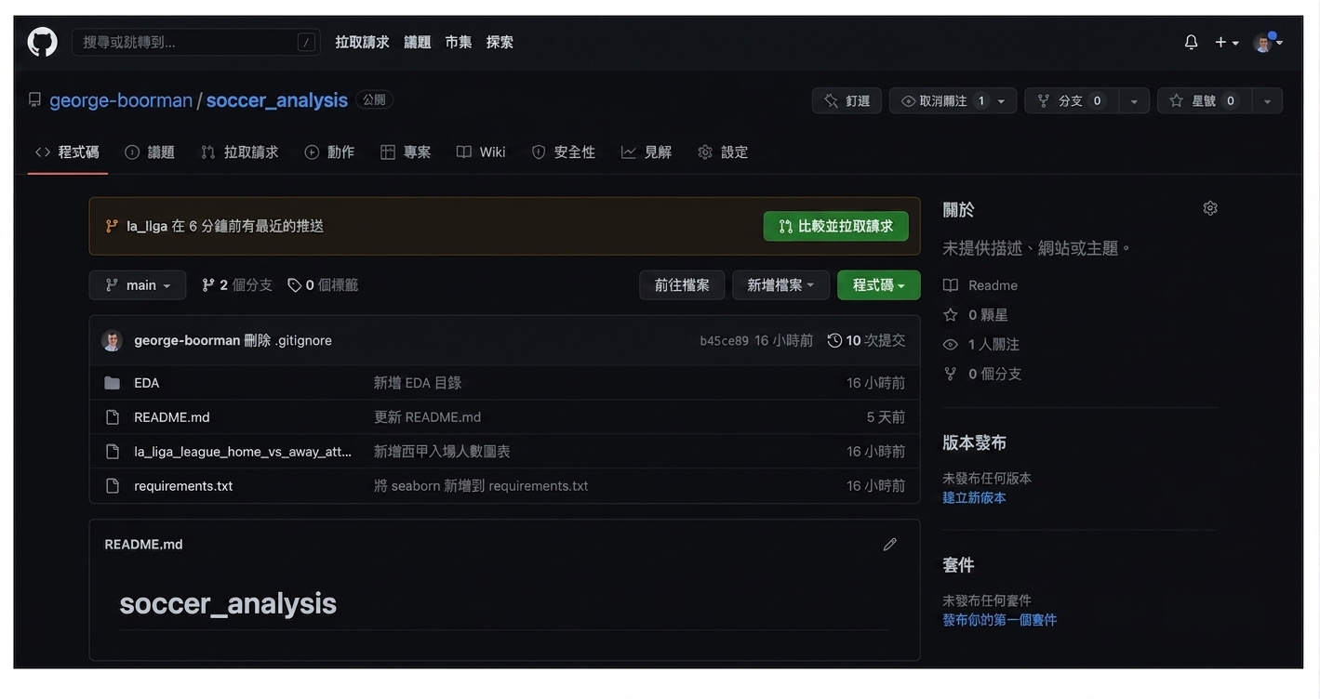Open the main branch selector
This screenshot has width=1320, height=699.
pyautogui.click(x=138, y=285)
